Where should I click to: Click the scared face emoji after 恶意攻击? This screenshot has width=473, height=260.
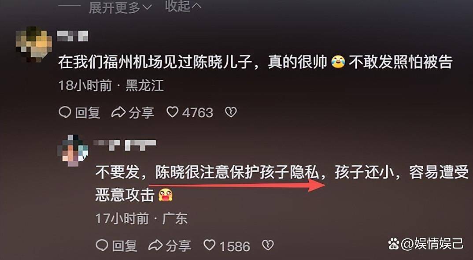point(166,195)
